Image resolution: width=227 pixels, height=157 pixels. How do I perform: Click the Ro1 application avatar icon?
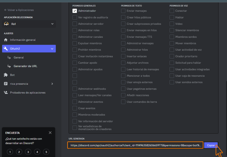(x=7, y=24)
